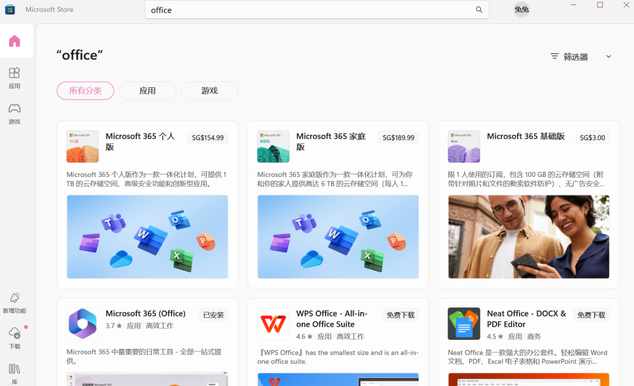Open the 新增功能 sidebar item
Viewport: 634px width, 386px height.
pos(15,303)
